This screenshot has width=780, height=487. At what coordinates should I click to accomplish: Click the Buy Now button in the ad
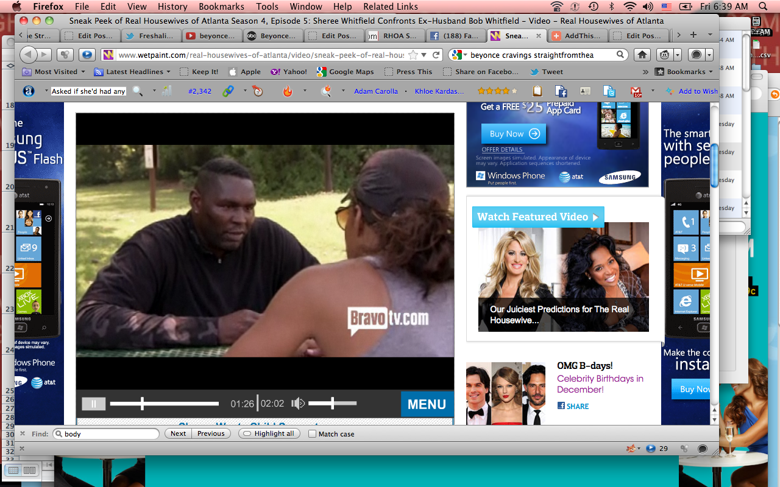[x=513, y=134]
